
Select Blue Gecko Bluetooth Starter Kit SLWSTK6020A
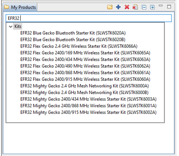(x=73, y=33)
